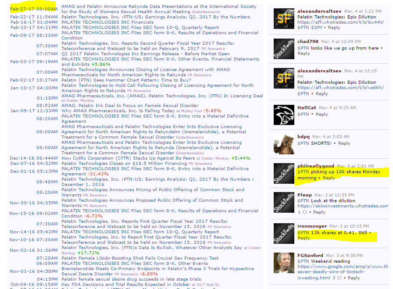The width and height of the screenshot is (393, 289).
Task: Open Palatin Closes on $16.5 Million Financing
Action: tap(124, 164)
